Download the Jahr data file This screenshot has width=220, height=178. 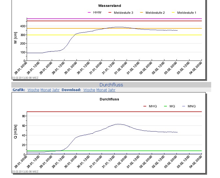pos(112,90)
